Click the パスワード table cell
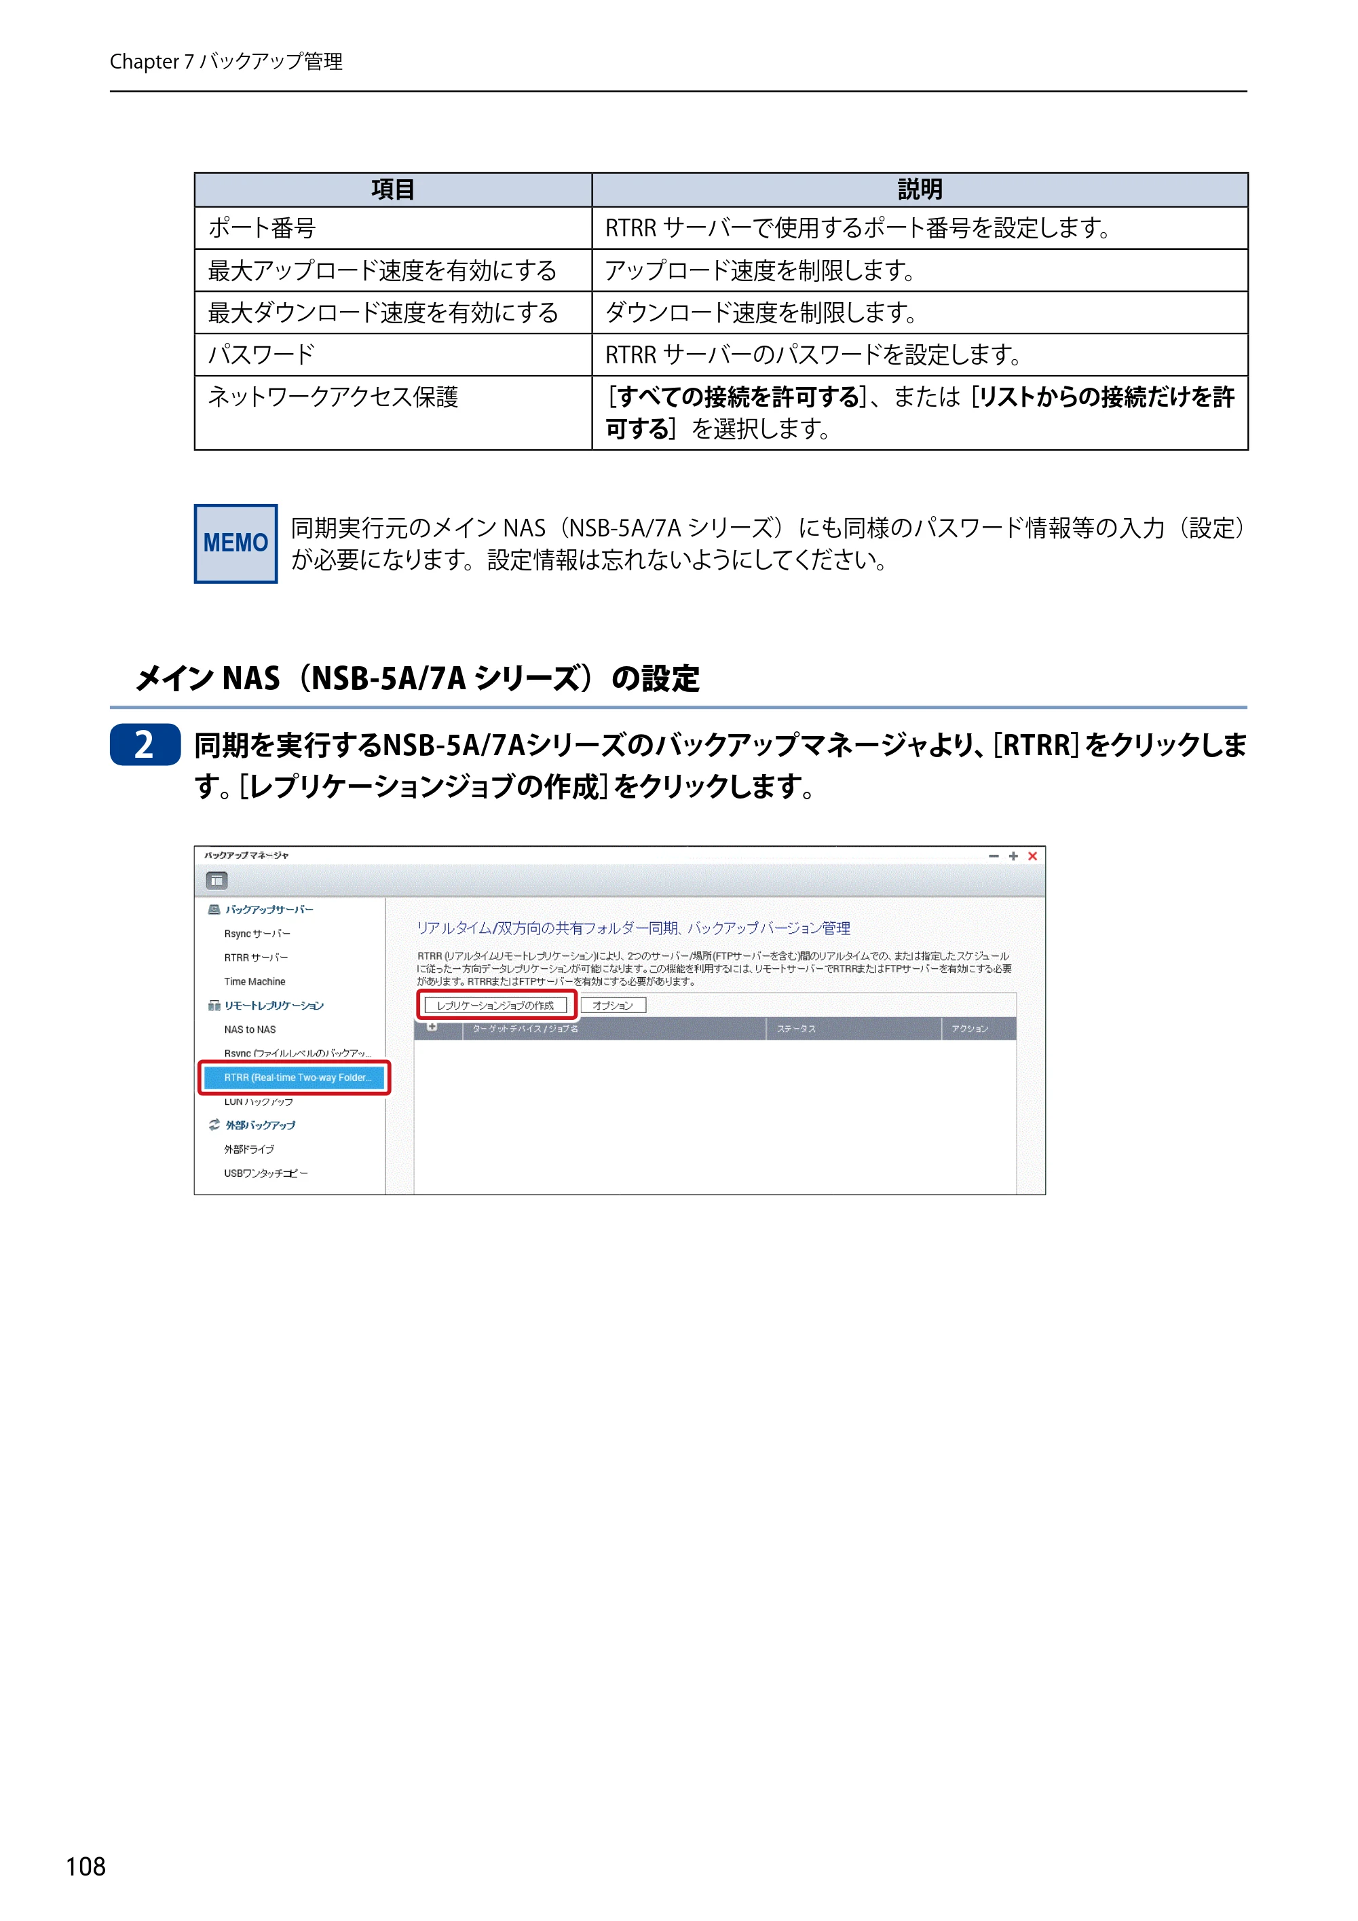 pyautogui.click(x=393, y=354)
